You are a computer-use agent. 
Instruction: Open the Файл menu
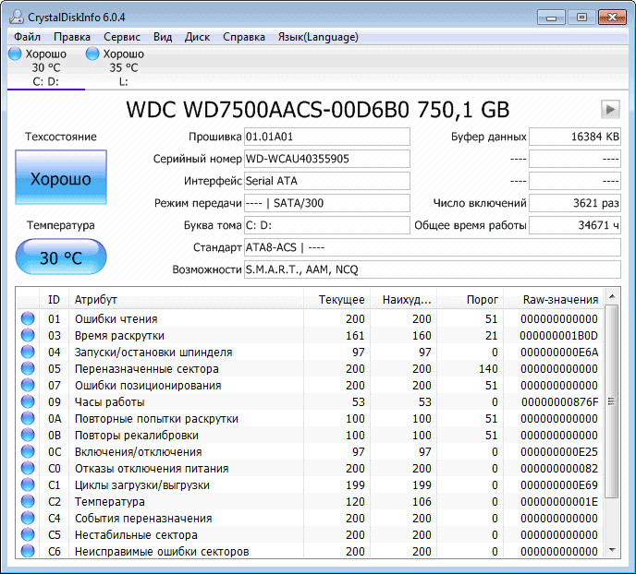point(27,37)
